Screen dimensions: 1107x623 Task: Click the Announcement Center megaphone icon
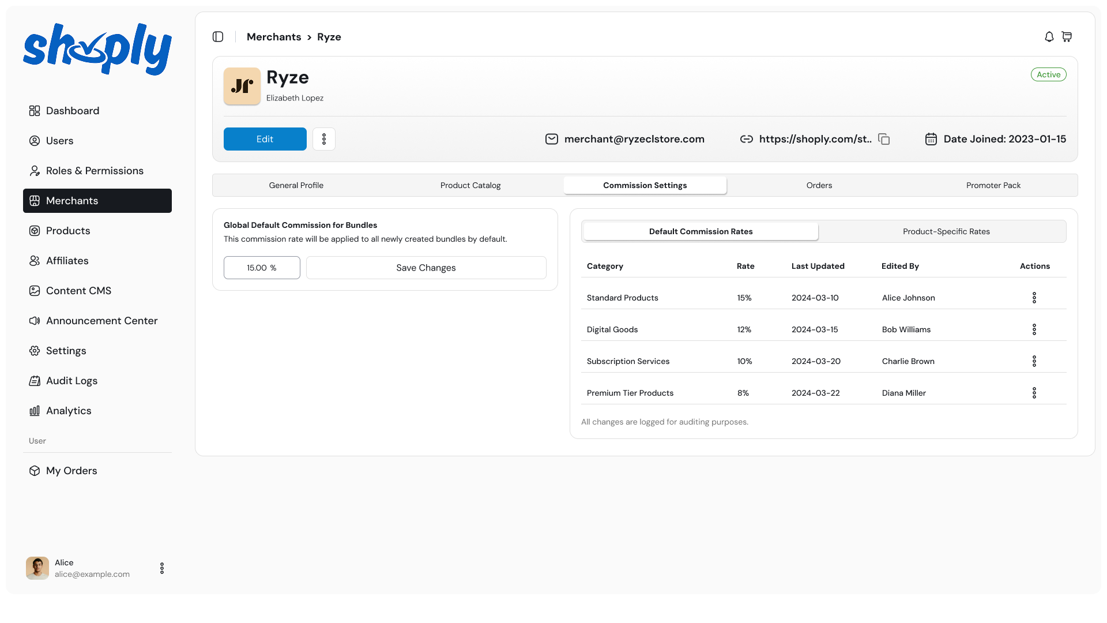[35, 321]
